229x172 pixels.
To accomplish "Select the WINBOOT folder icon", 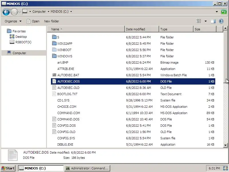I will point(54,50).
